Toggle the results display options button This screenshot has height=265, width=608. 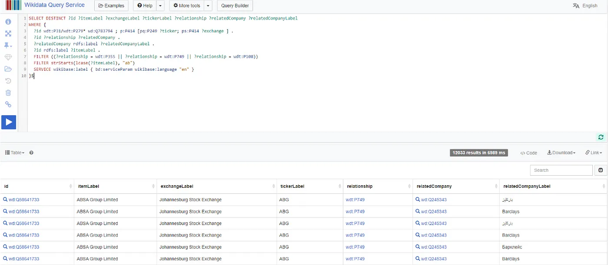pos(600,170)
